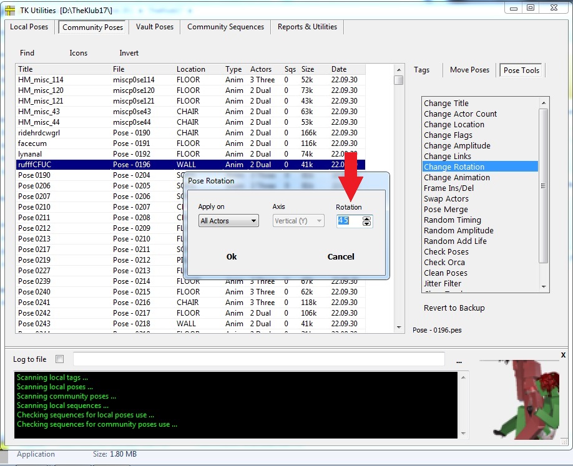
Task: Select Frame Ins/Del tool
Action: click(448, 188)
